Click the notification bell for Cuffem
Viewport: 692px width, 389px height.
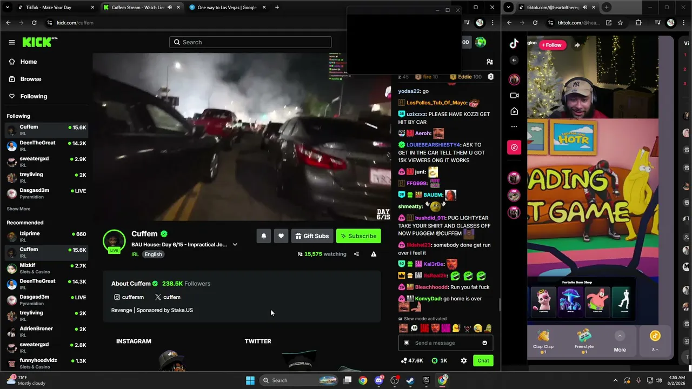click(x=264, y=236)
